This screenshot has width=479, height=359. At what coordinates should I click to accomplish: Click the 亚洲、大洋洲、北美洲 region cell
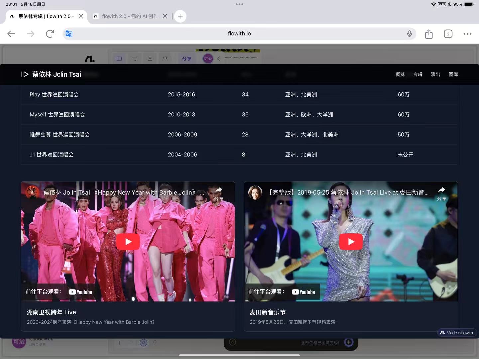(x=312, y=135)
